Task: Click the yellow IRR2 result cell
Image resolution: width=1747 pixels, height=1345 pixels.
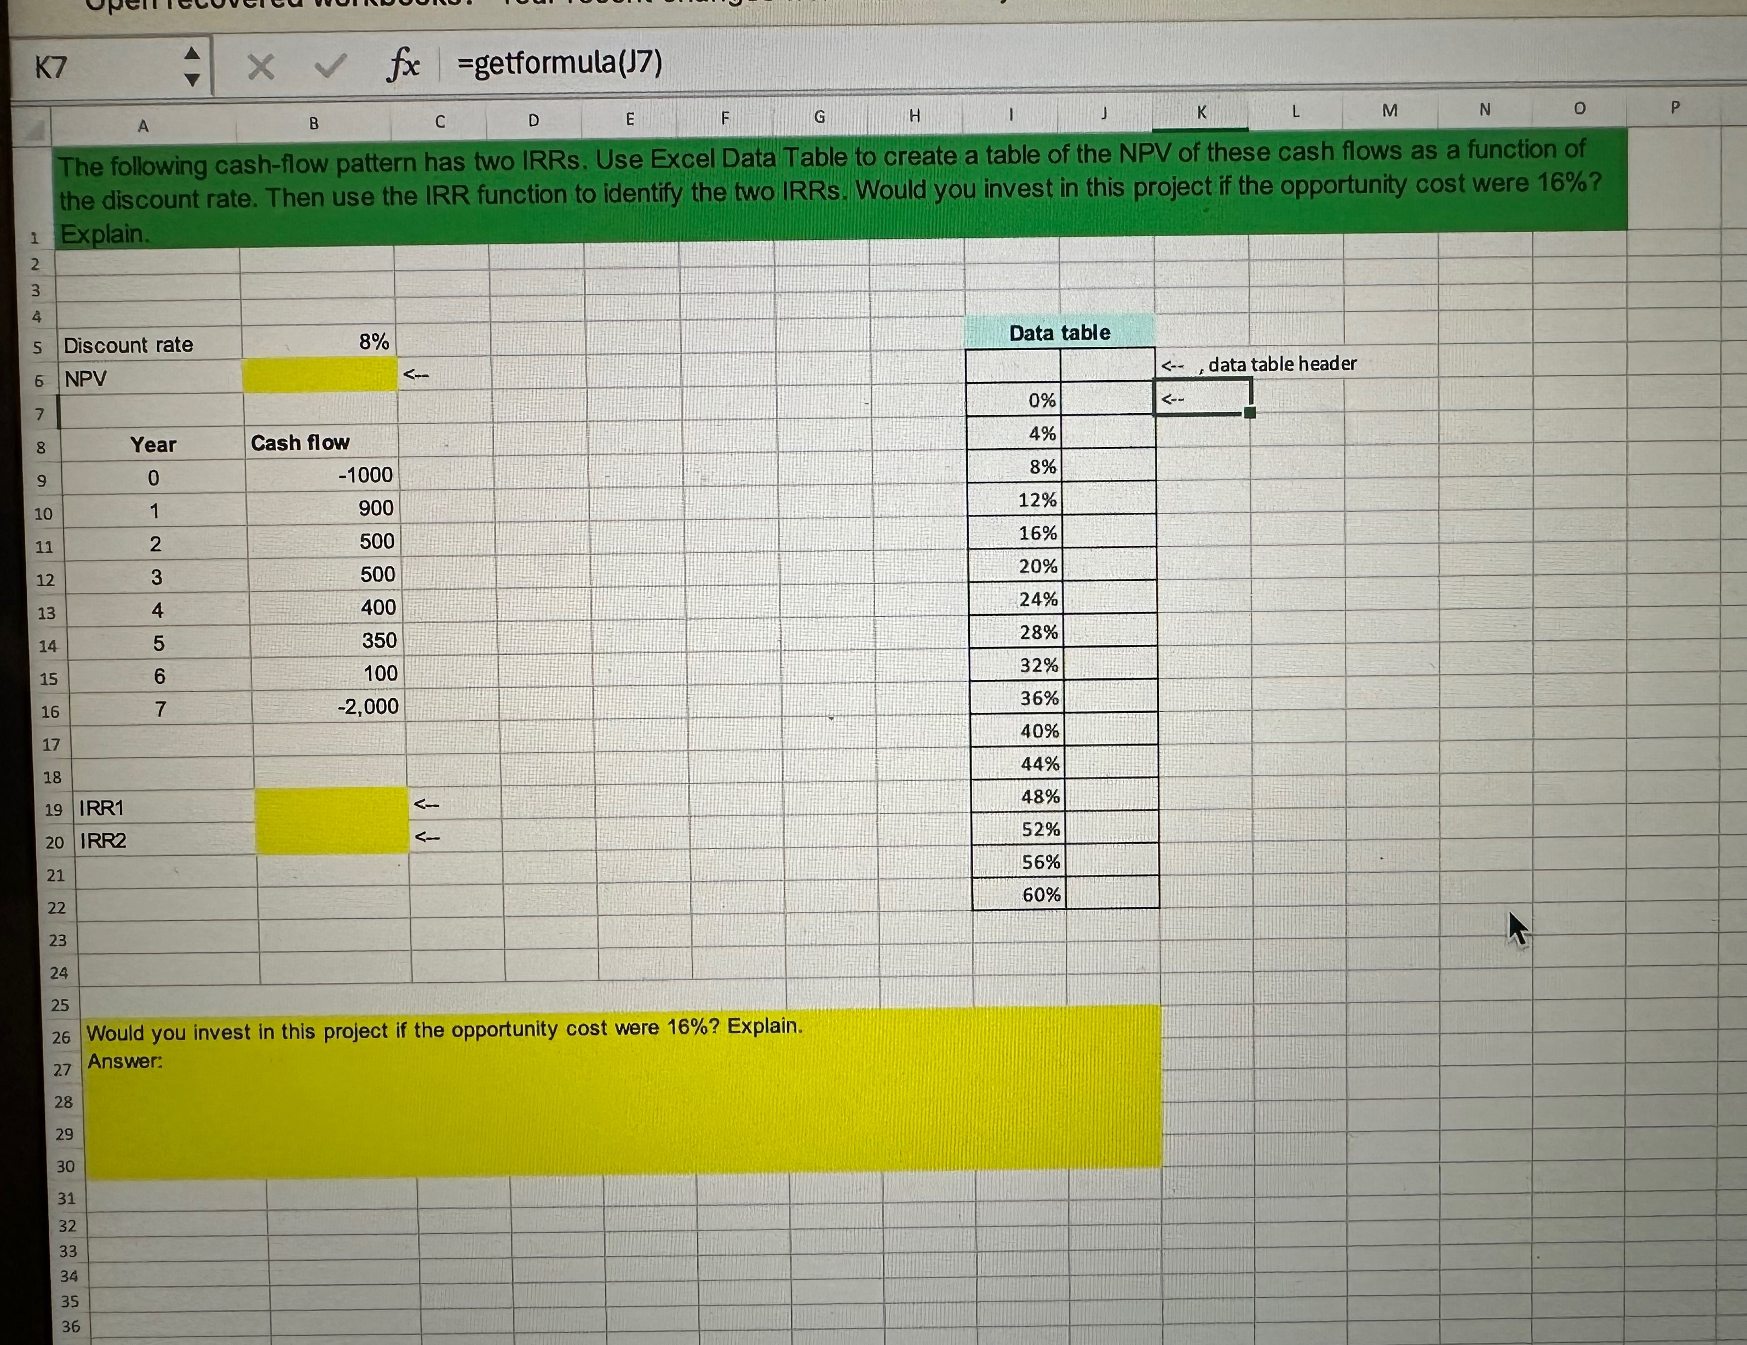Action: [331, 838]
